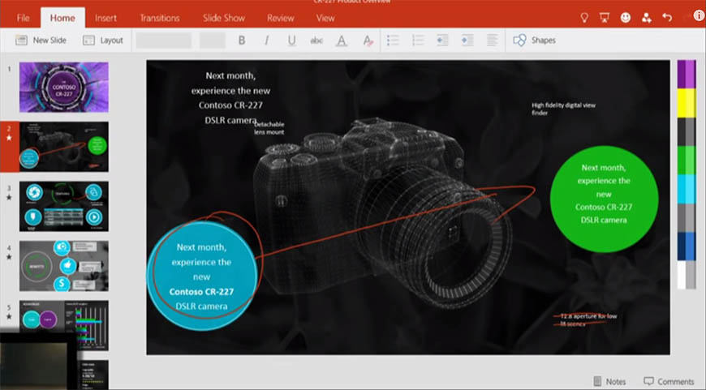Viewport: 706px width, 390px height.
Task: Click the undo arrow icon
Action: [x=667, y=18]
